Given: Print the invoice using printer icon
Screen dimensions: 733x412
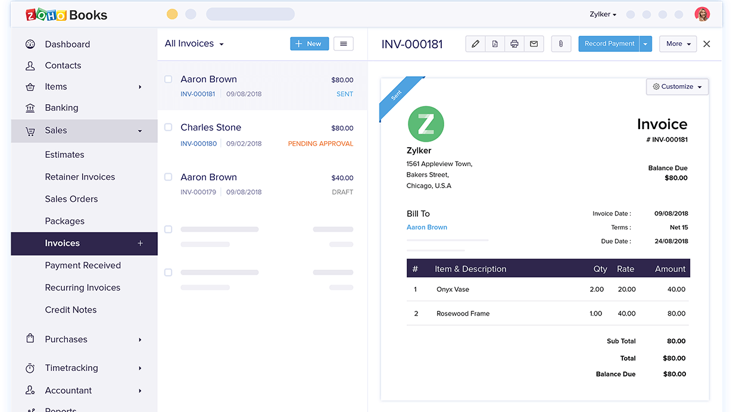Looking at the screenshot, I should click(x=514, y=44).
